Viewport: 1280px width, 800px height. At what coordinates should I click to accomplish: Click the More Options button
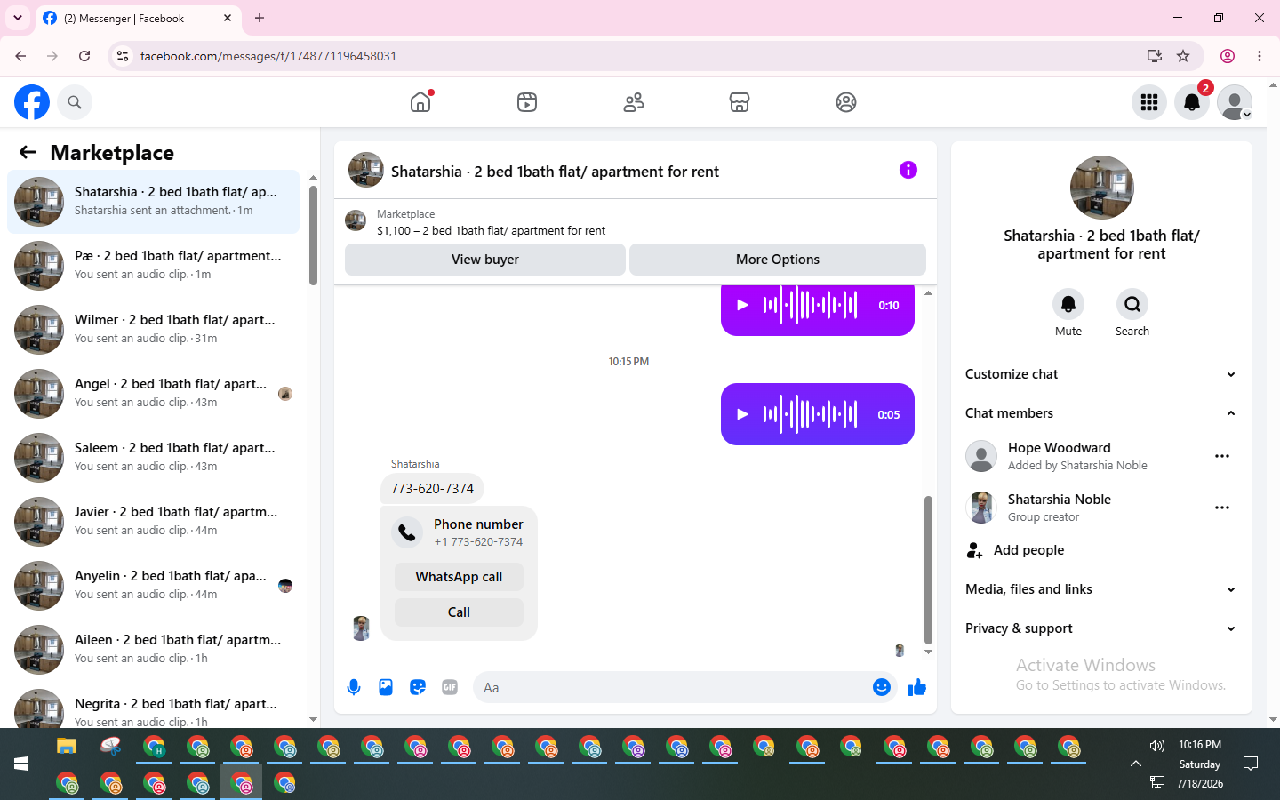pos(778,260)
